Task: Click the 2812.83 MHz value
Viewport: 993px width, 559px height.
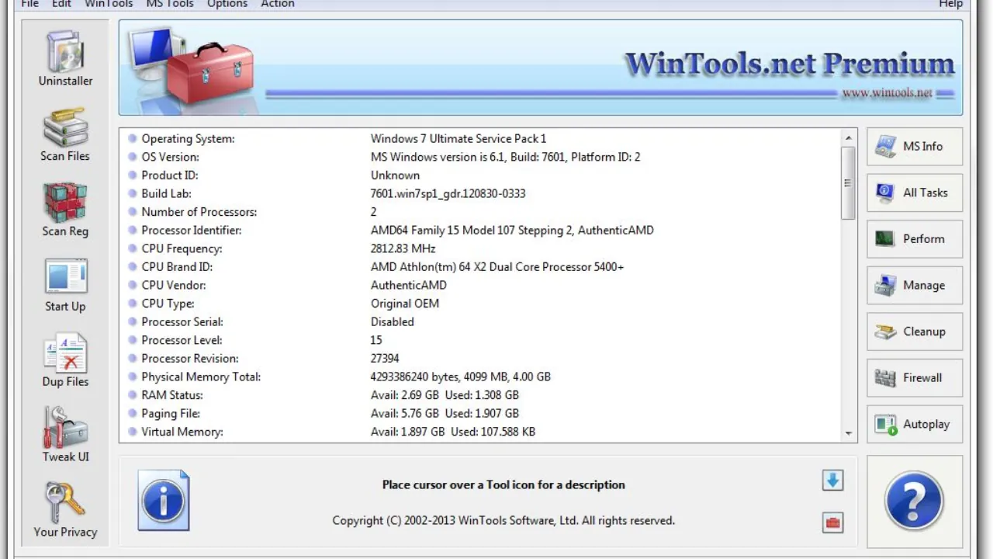Action: [x=403, y=249]
